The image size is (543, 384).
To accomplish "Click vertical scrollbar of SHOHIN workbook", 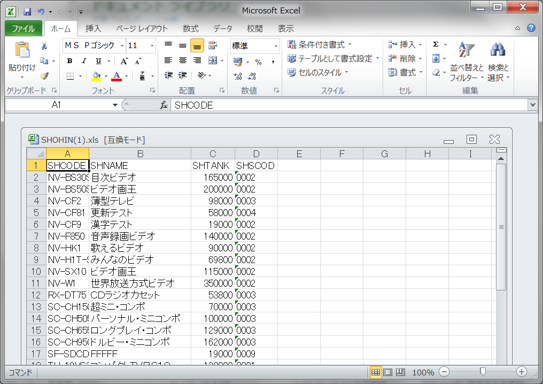I will (501, 227).
